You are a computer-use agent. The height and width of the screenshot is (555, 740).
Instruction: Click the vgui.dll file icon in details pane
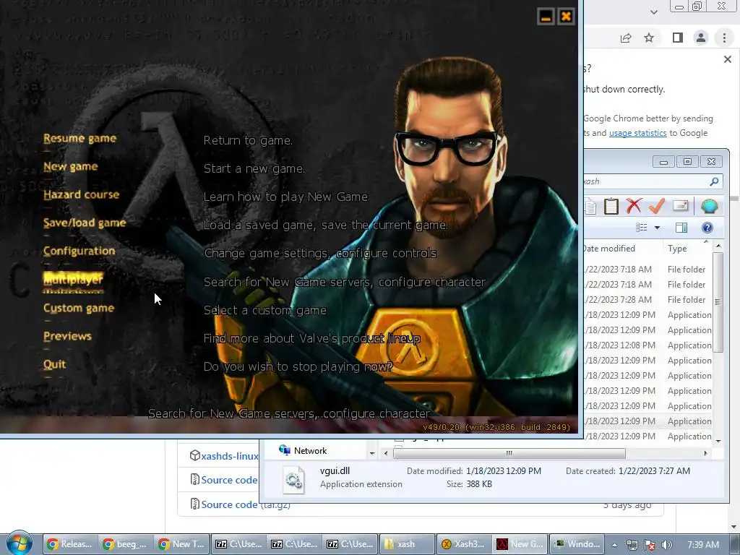coord(293,480)
